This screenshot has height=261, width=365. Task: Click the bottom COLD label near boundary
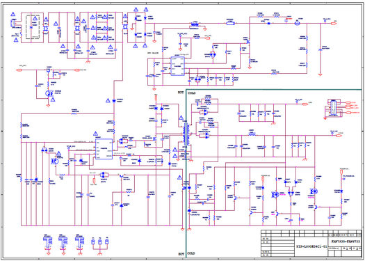click(x=191, y=253)
